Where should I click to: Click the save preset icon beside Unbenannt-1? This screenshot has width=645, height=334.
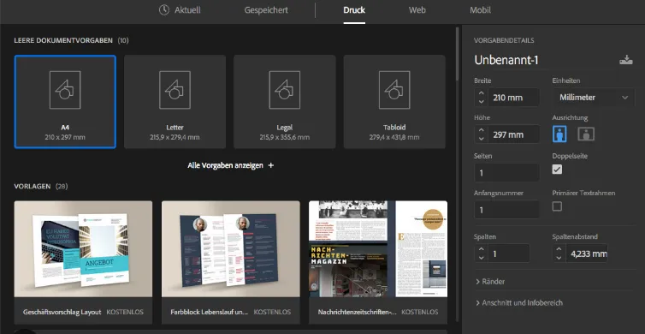(x=625, y=60)
